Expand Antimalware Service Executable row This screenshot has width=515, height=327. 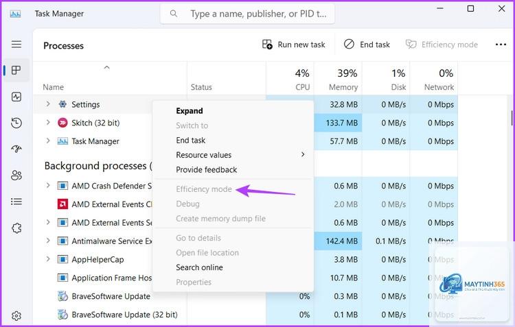(x=48, y=241)
